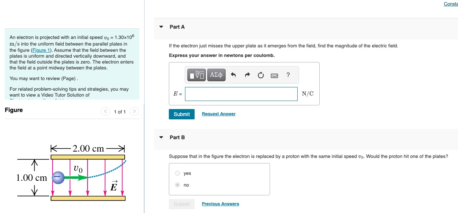Click the redo icon in answer toolbar
This screenshot has height=213, width=458.
(x=247, y=75)
